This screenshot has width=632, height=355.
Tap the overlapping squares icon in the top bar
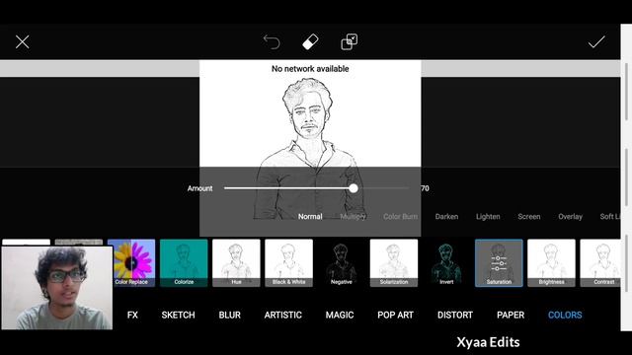(349, 41)
